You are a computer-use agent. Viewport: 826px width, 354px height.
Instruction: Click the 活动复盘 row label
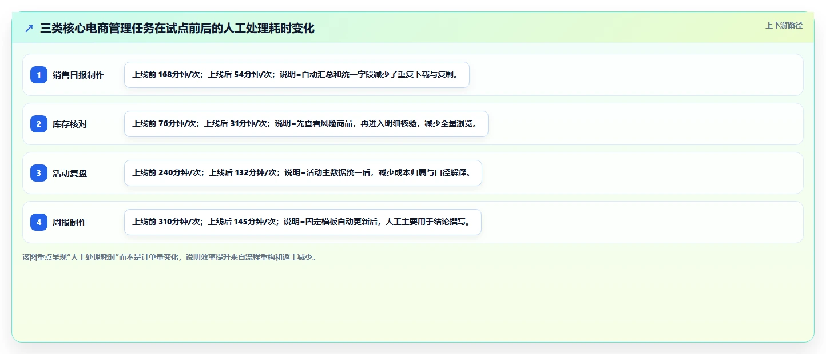[70, 173]
